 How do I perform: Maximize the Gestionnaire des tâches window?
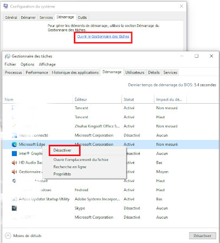pos(197,56)
